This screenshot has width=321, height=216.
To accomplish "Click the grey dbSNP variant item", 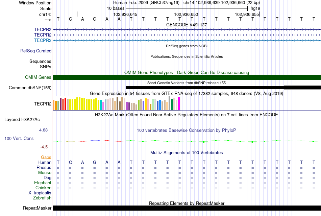I will 302,88.
